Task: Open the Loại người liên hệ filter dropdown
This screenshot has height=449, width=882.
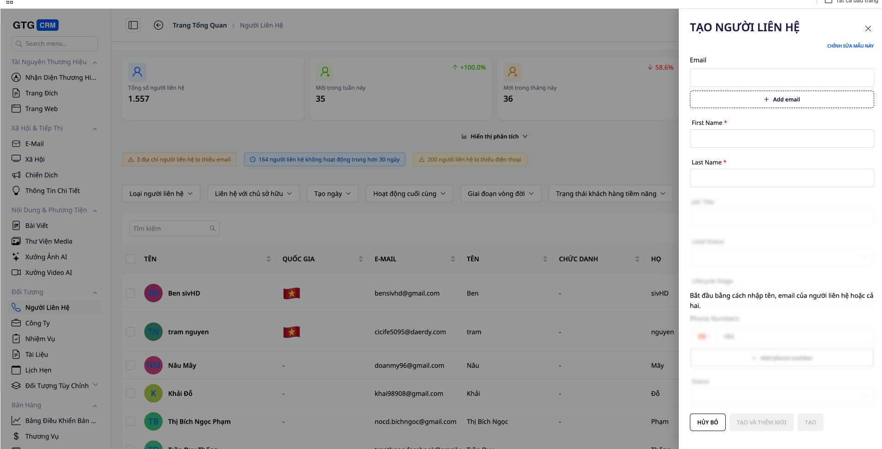Action: (x=161, y=194)
